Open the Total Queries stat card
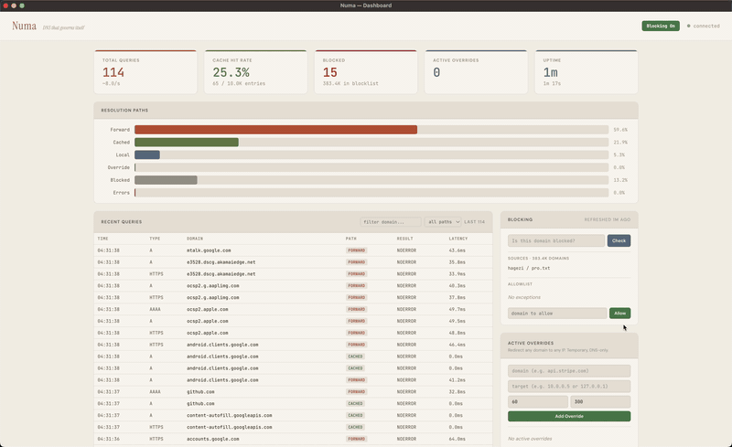 [x=145, y=72]
